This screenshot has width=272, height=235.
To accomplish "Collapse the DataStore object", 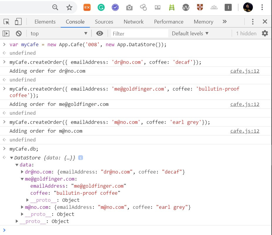I will click(x=12, y=158).
